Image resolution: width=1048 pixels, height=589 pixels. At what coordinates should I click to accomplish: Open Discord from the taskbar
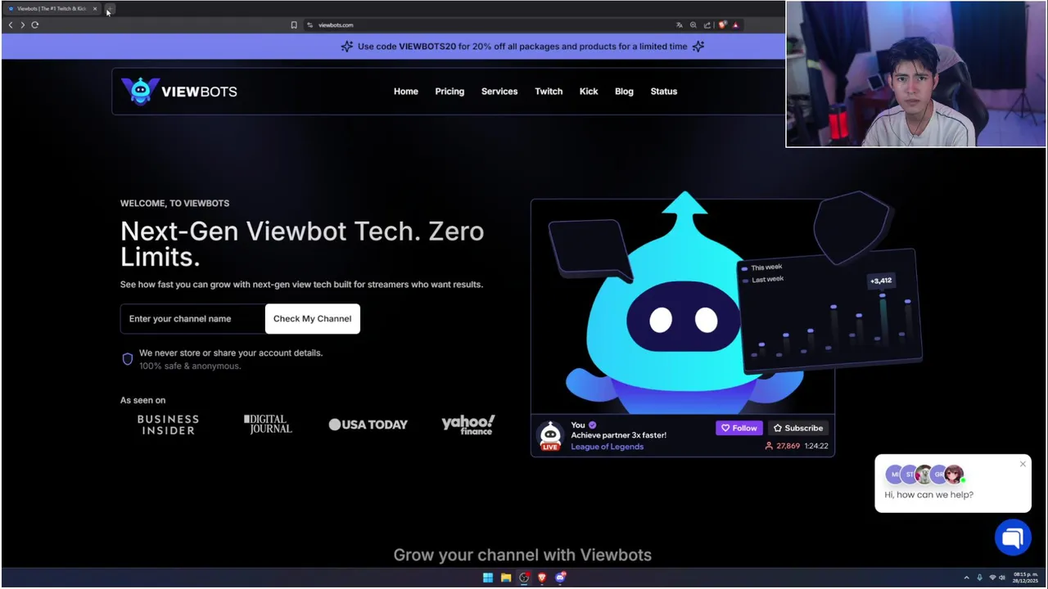tap(560, 578)
